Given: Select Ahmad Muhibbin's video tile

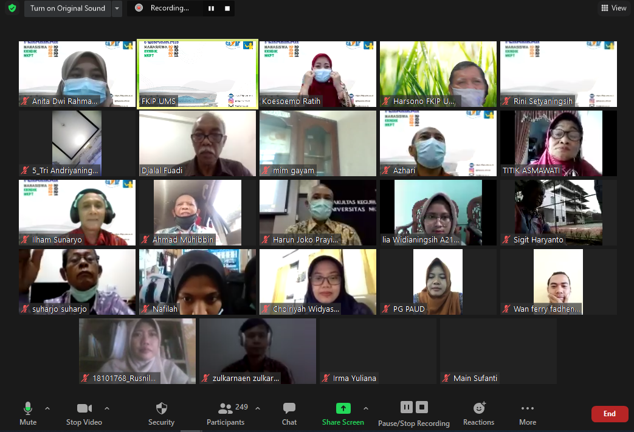Looking at the screenshot, I should [x=198, y=213].
